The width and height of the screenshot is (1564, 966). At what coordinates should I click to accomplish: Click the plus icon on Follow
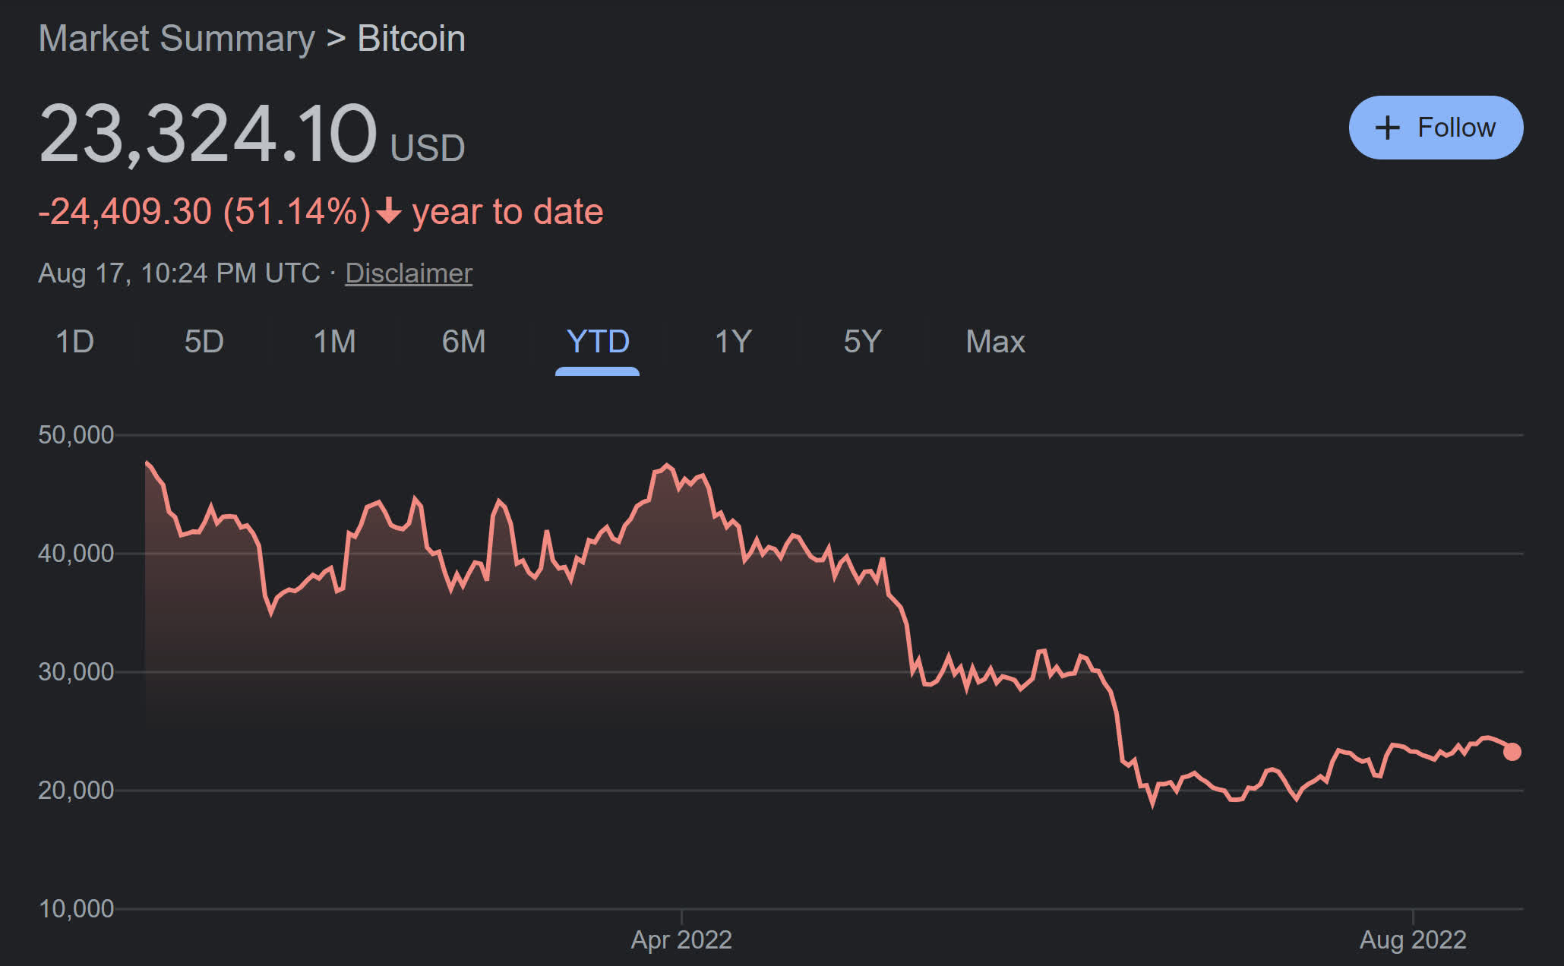(1388, 128)
